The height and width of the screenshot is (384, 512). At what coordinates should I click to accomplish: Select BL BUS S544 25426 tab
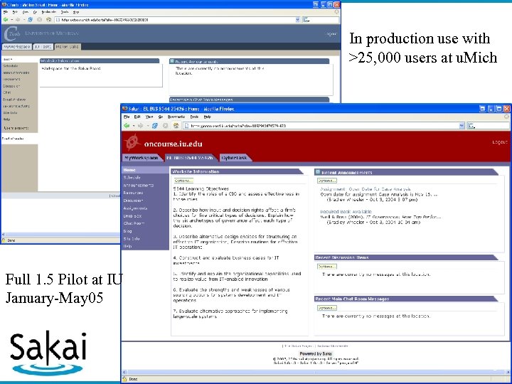point(190,158)
